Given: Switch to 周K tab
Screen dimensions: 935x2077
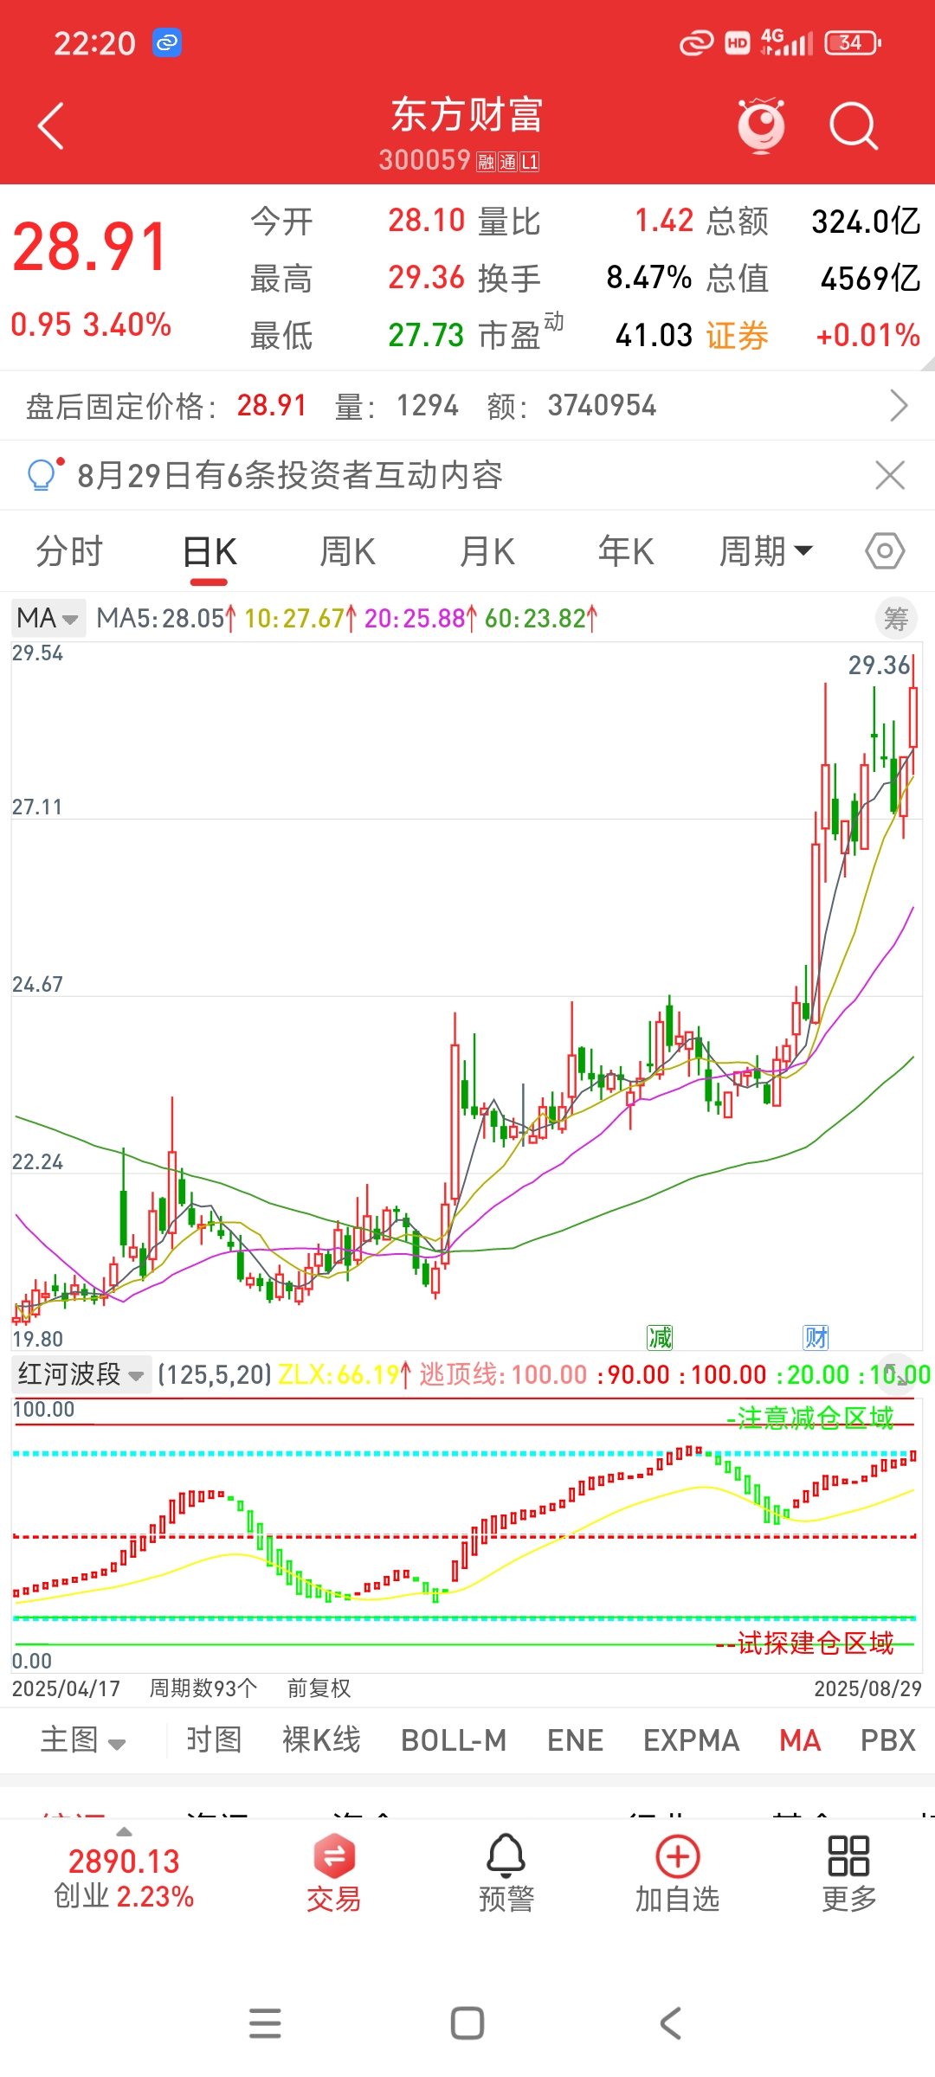Looking at the screenshot, I should click(347, 551).
